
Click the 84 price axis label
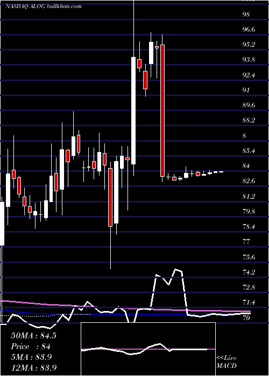coord(246,166)
